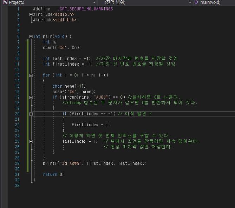Collapse the main function on line 6
This screenshot has height=208, width=235.
[31, 37]
